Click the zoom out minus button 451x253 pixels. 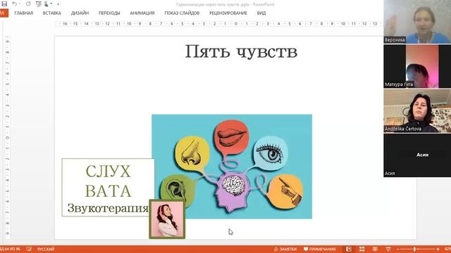397,249
